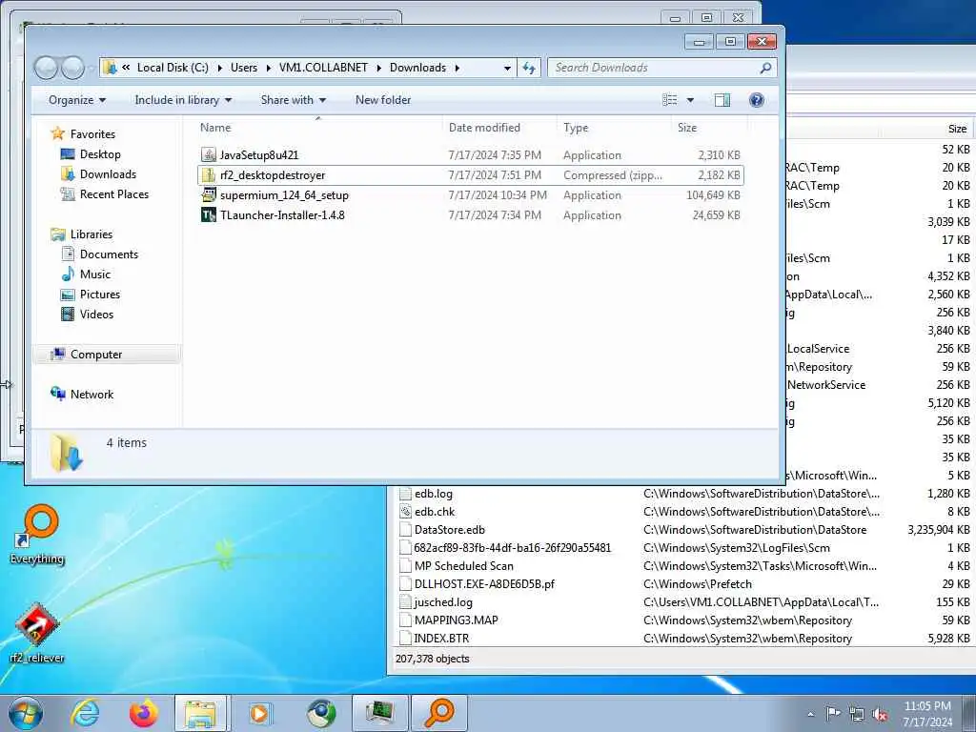Click New folder button
The width and height of the screenshot is (976, 732).
click(x=383, y=100)
